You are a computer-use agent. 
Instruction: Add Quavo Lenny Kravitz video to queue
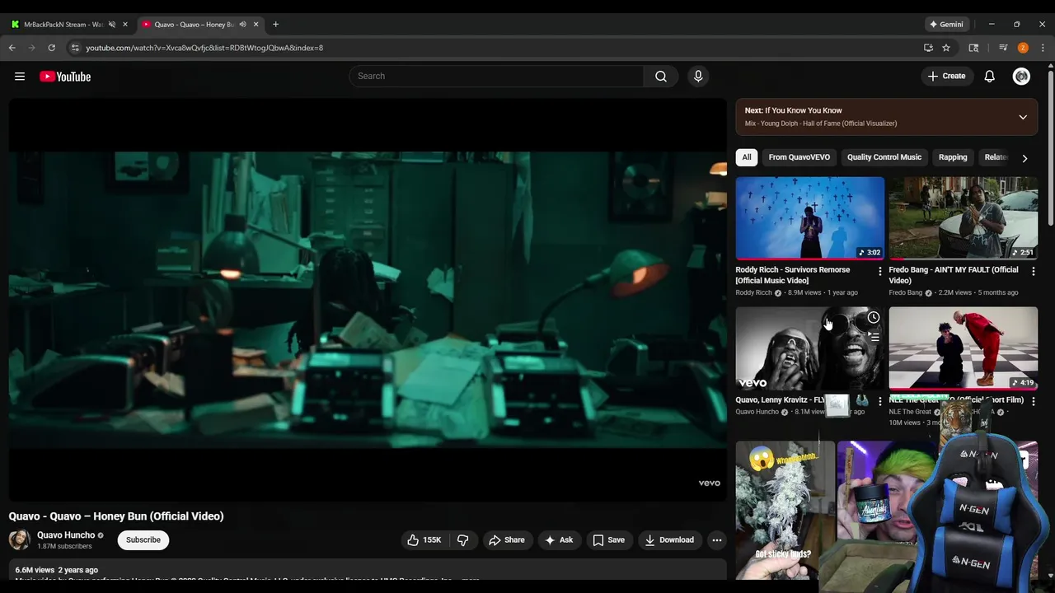873,337
